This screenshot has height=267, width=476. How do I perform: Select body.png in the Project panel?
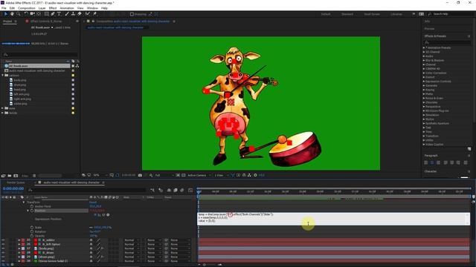point(20,80)
